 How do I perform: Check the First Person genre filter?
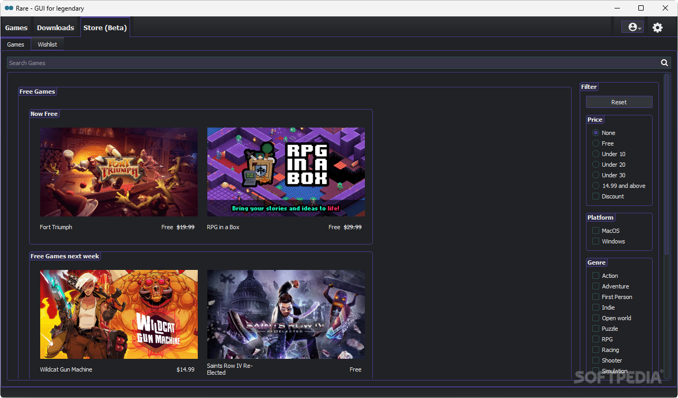coord(595,297)
